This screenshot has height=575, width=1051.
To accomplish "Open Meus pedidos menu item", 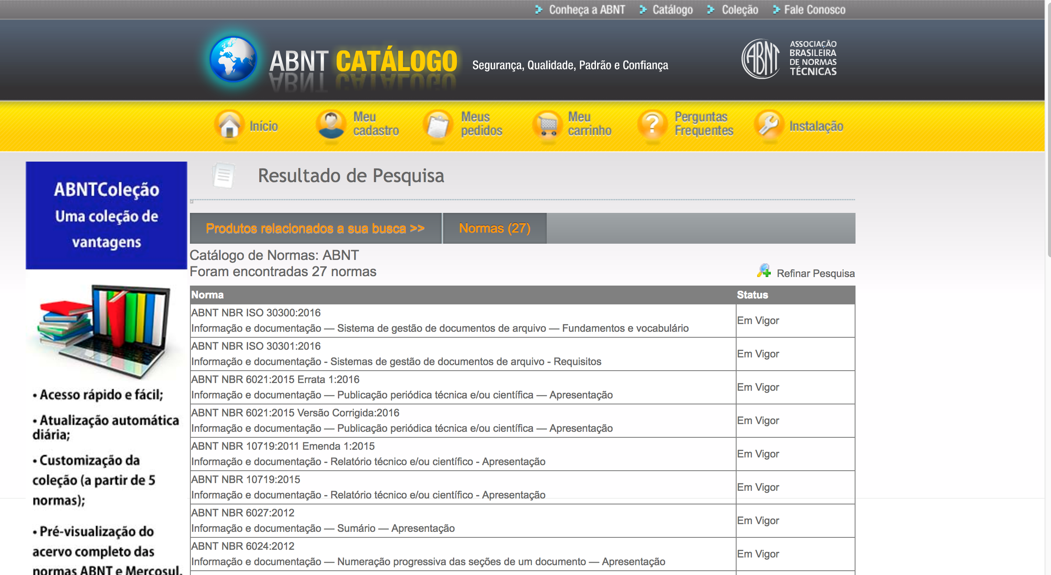I will pyautogui.click(x=482, y=124).
